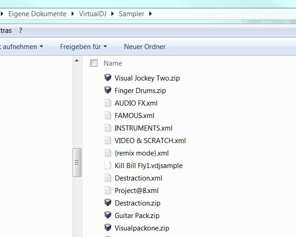This screenshot has width=296, height=237.
Task: Select file name Visual Jockey Two.zip
Action: pyautogui.click(x=147, y=78)
